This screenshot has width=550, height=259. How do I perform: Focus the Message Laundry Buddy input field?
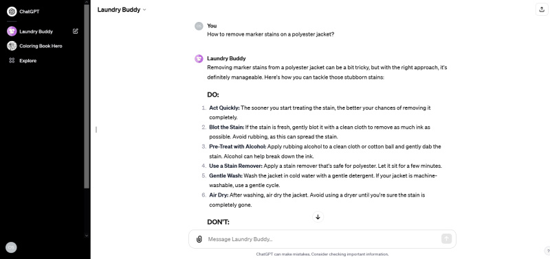322,239
